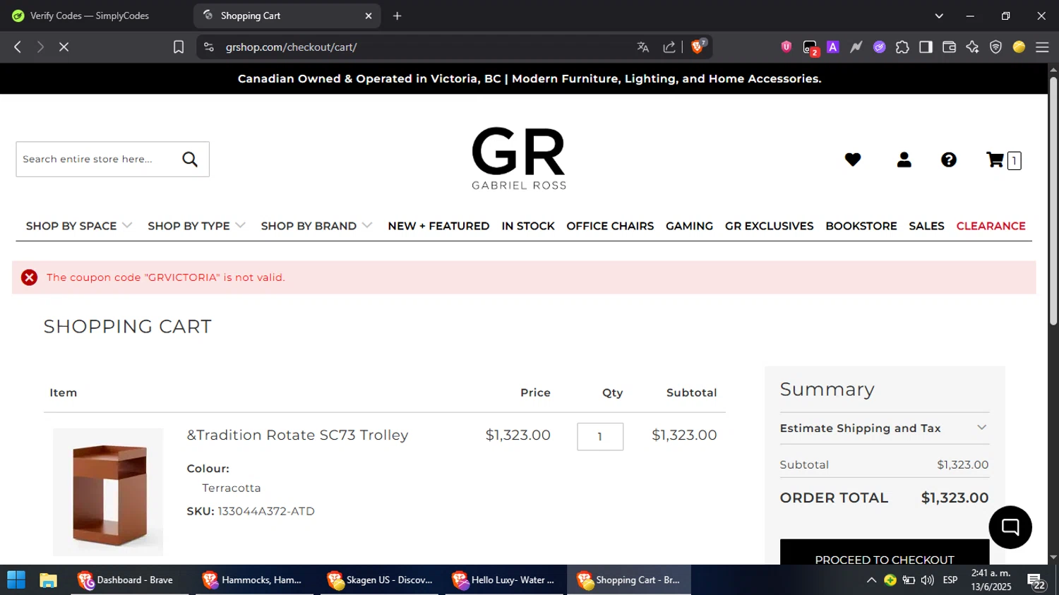Expand Estimate Shipping and Tax section
Screen dimensions: 1059x595
pyautogui.click(x=884, y=428)
